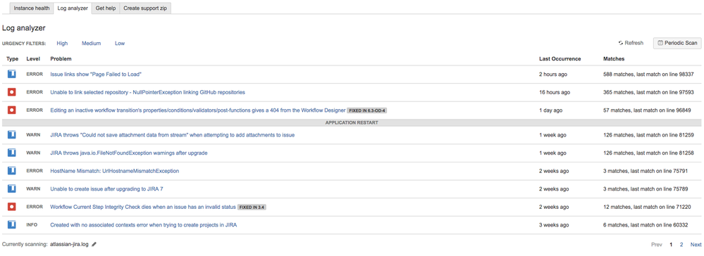Open 'Could not save attachment data from stream' link

[173, 135]
